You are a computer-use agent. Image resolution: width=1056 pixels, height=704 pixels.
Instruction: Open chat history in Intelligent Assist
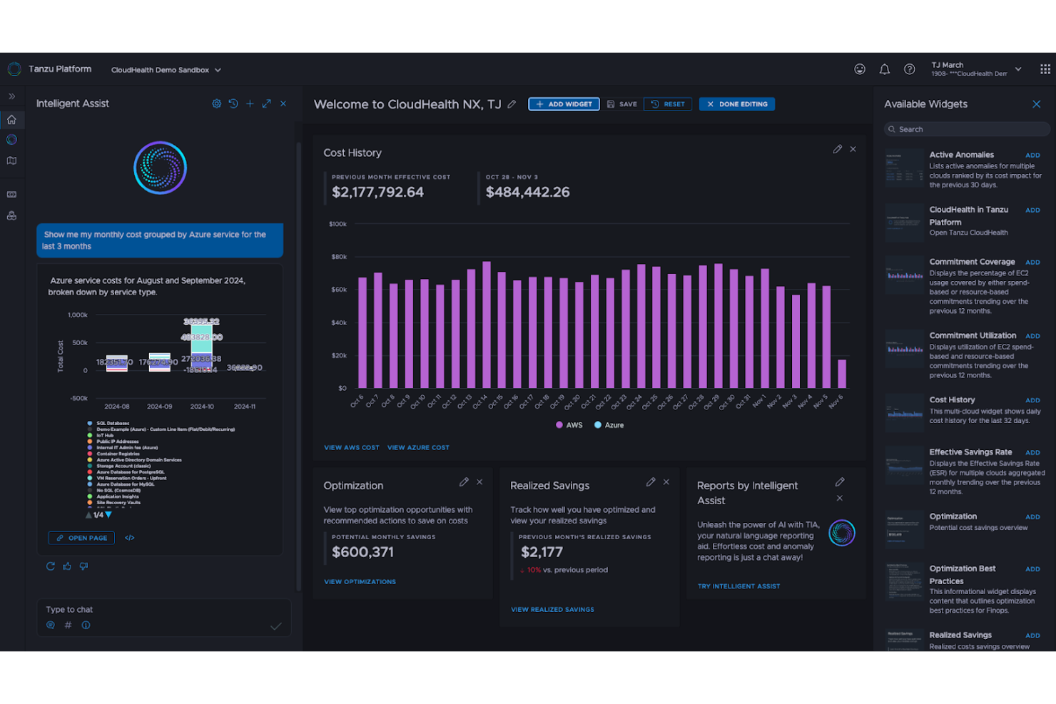click(x=233, y=103)
